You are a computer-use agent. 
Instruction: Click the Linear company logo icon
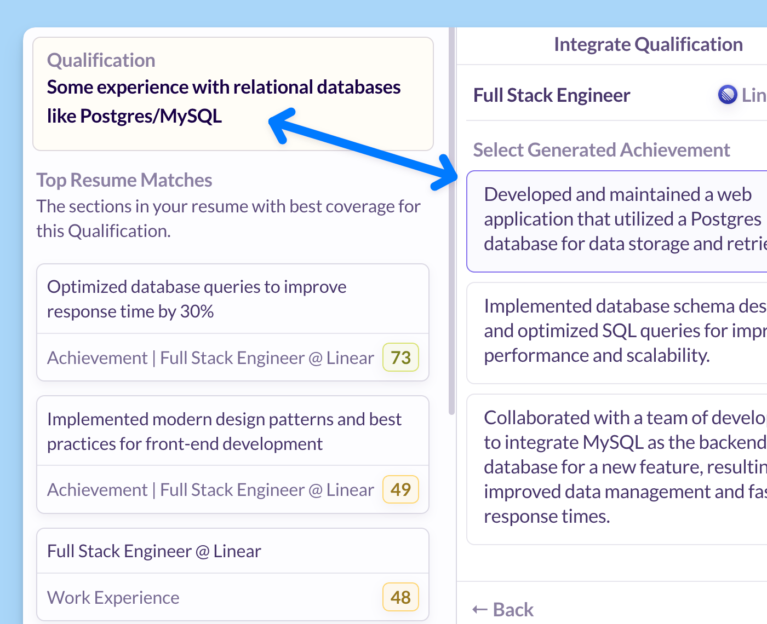(x=728, y=95)
